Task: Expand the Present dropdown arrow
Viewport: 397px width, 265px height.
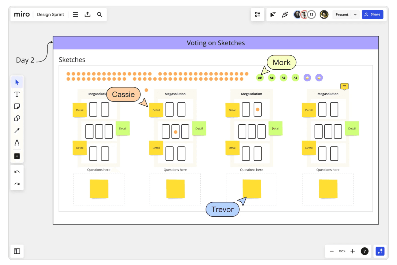Action: coord(355,14)
